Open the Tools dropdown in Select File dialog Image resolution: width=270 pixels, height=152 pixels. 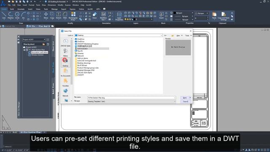tap(188, 35)
